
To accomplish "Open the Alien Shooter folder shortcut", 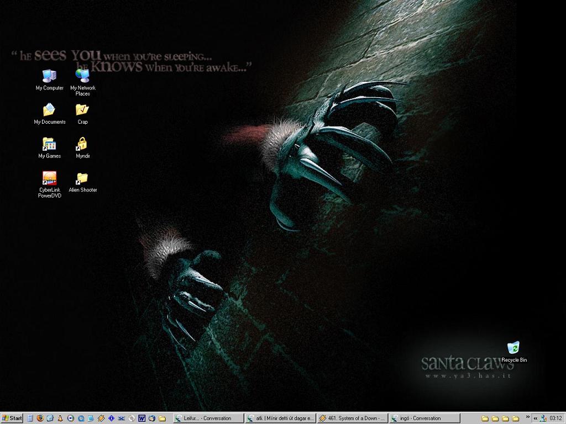I will (83, 182).
